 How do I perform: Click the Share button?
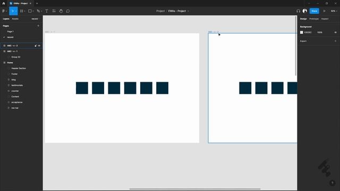[314, 11]
